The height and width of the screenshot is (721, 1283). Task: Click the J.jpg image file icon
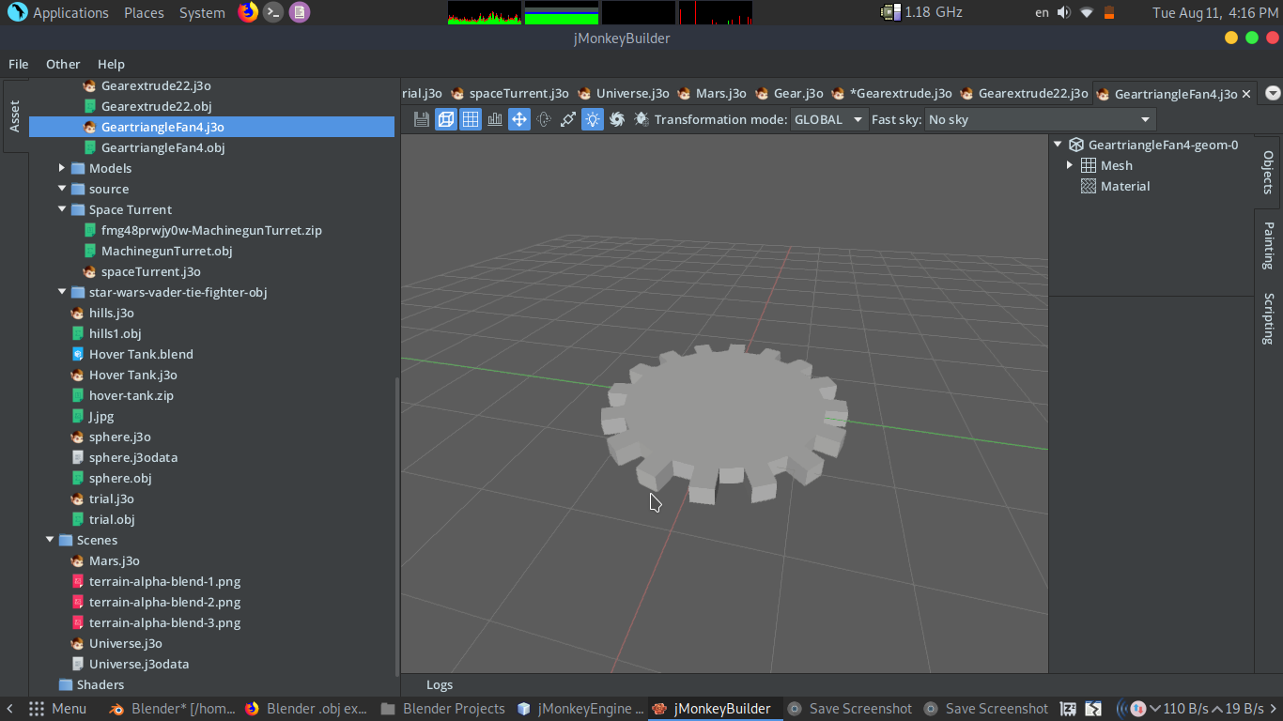coord(78,416)
